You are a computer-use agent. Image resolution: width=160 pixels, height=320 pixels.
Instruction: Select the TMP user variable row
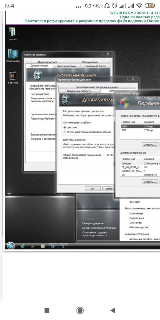(x=140, y=130)
